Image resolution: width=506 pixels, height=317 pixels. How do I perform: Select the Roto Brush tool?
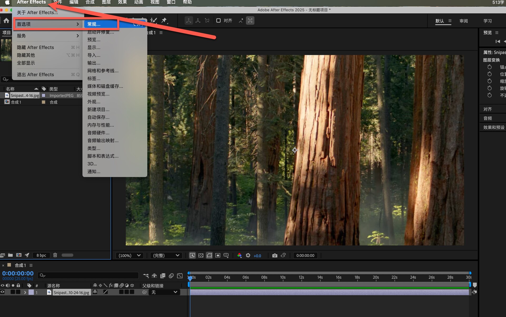click(153, 20)
